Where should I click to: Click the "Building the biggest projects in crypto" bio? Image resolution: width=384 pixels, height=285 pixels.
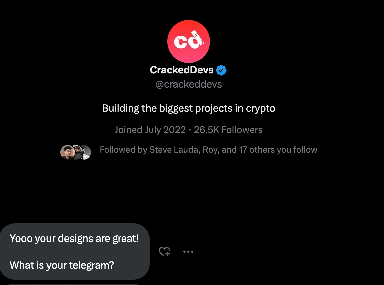[188, 108]
